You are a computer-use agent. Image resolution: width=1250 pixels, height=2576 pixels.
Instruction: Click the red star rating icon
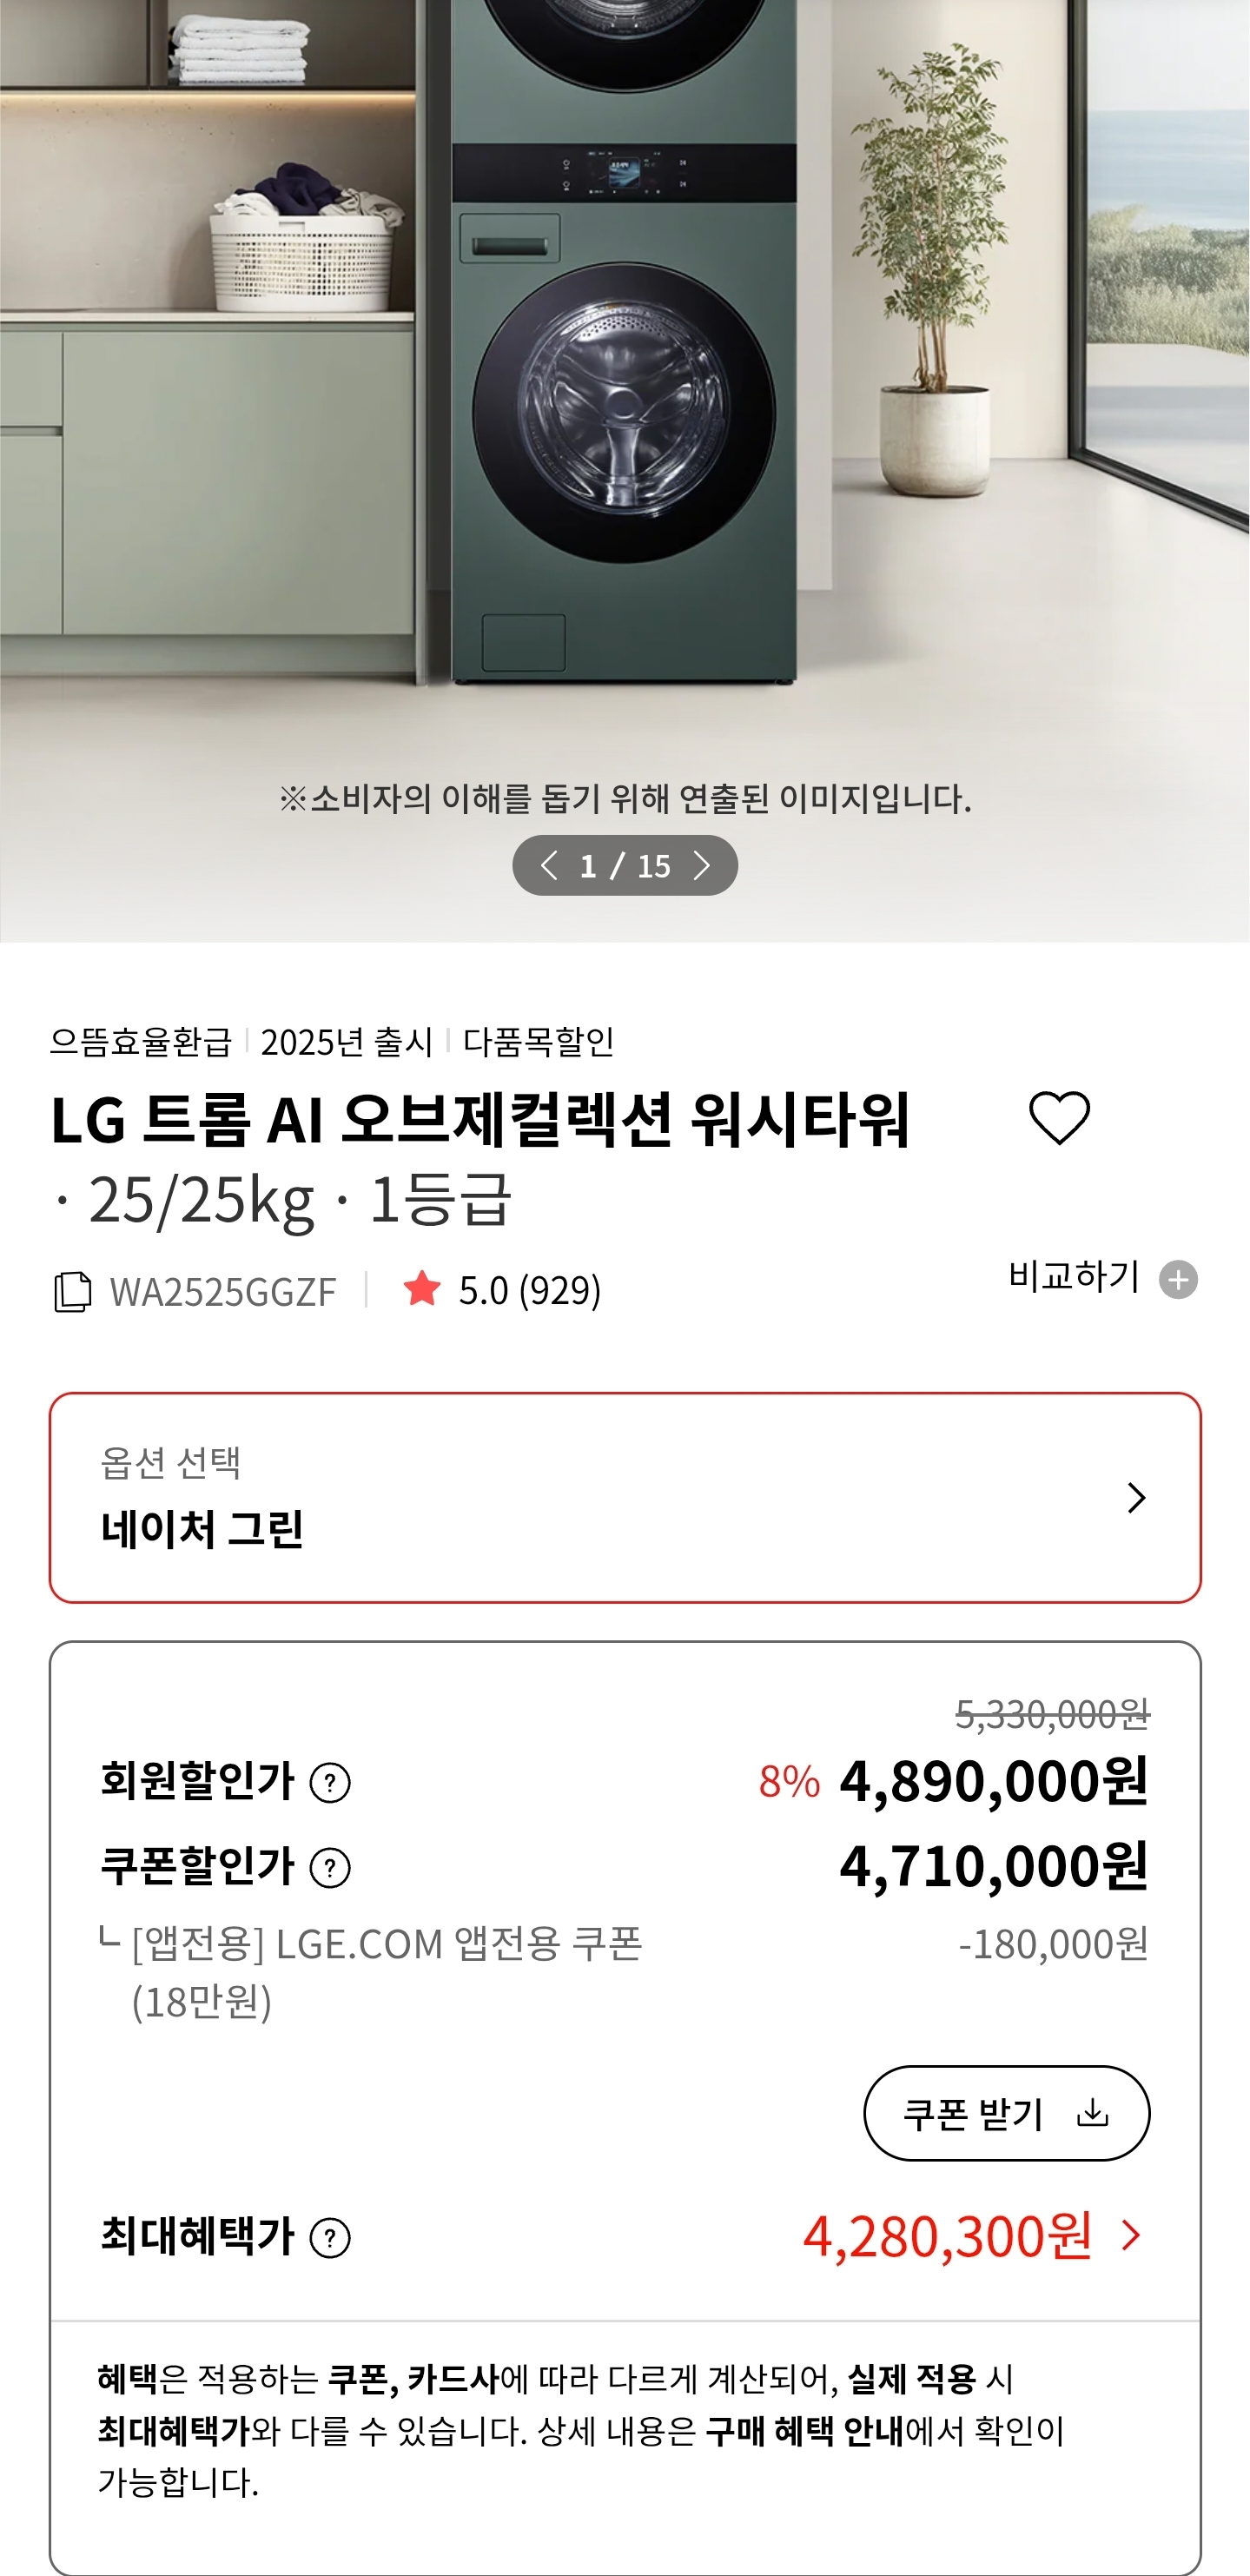pyautogui.click(x=421, y=1288)
